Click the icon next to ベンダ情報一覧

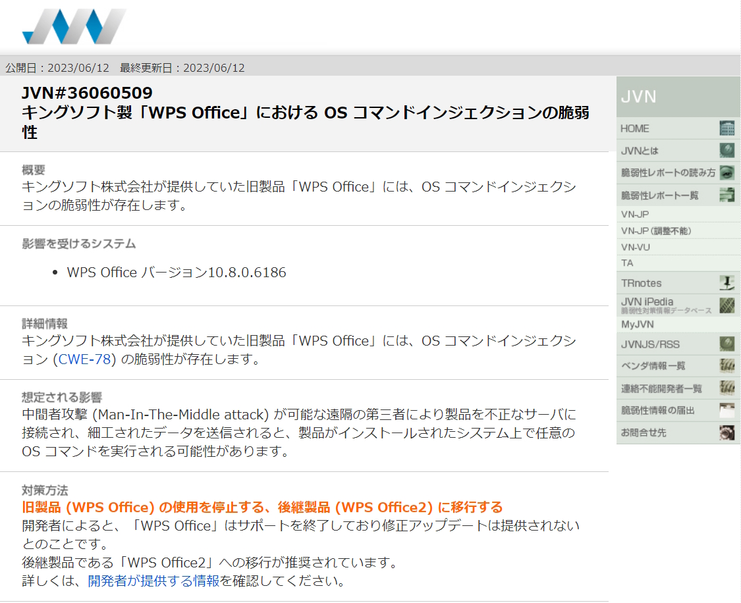[x=727, y=365]
